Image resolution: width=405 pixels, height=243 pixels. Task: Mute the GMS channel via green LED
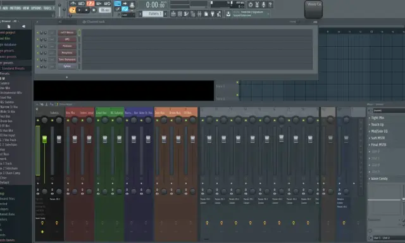pyautogui.click(x=38, y=39)
